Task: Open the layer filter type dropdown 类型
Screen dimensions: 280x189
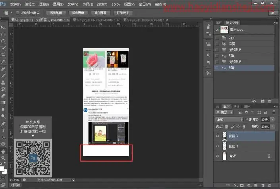Action: click(x=224, y=112)
